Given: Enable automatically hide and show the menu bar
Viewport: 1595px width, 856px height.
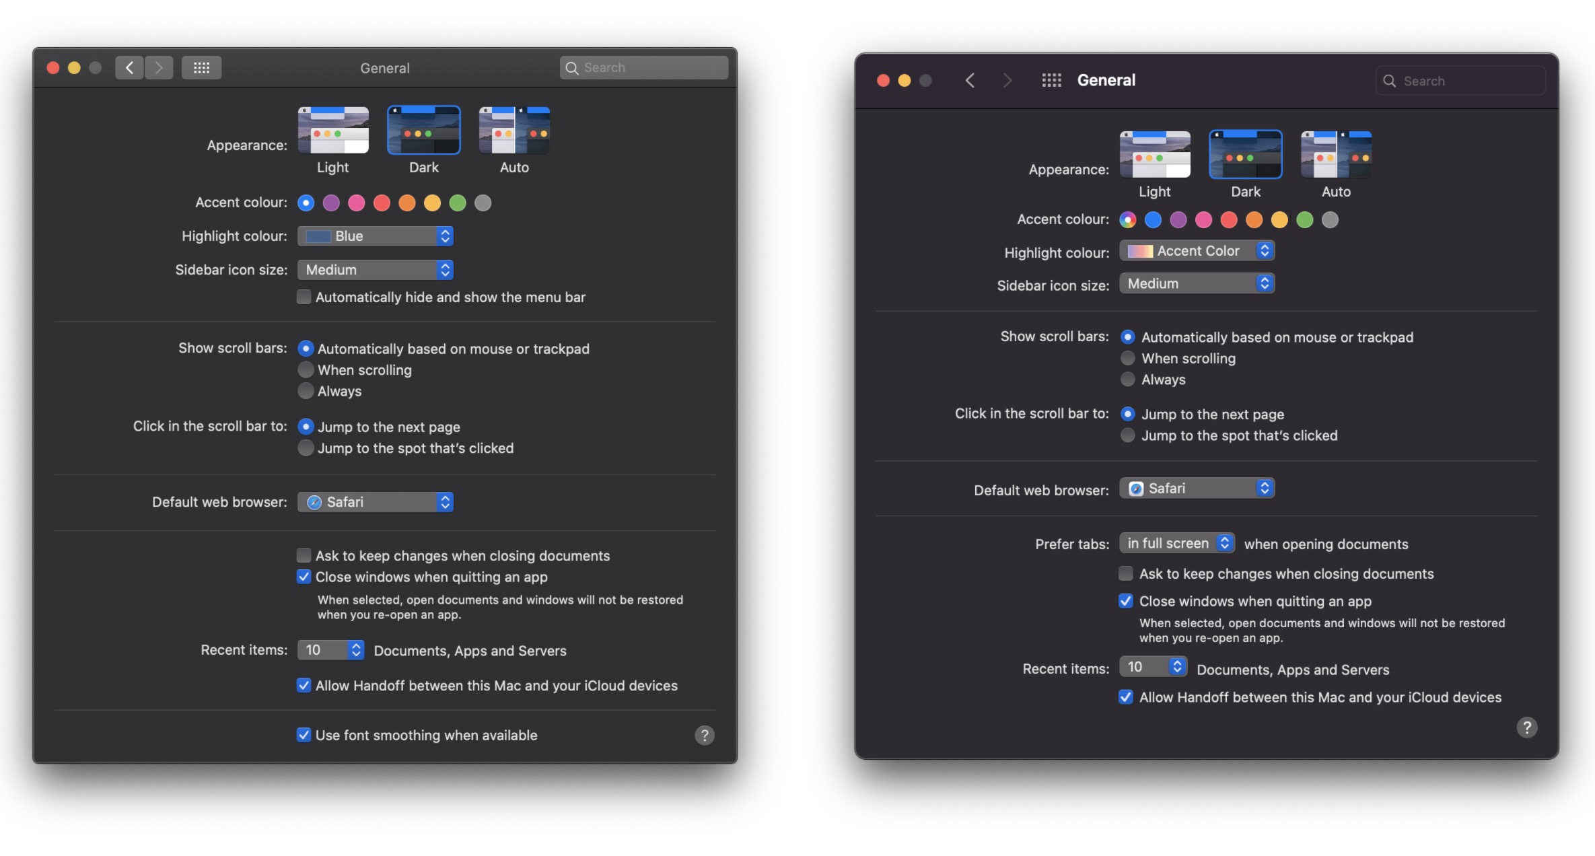Looking at the screenshot, I should (x=304, y=297).
